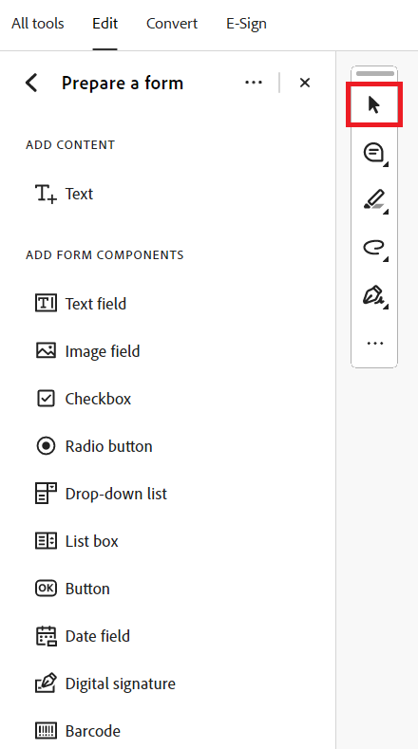Insert an Image field
Image resolution: width=418 pixels, height=749 pixels.
click(88, 351)
